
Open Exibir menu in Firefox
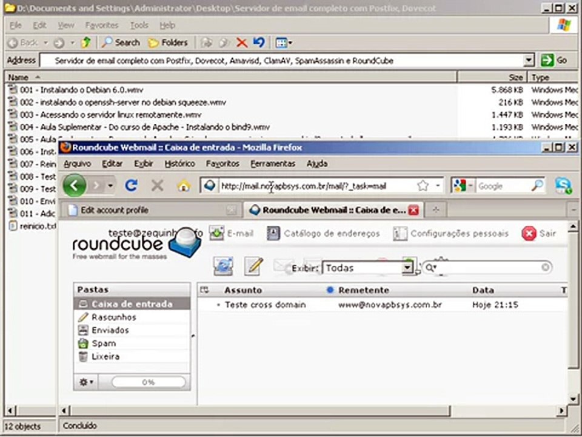click(x=144, y=163)
